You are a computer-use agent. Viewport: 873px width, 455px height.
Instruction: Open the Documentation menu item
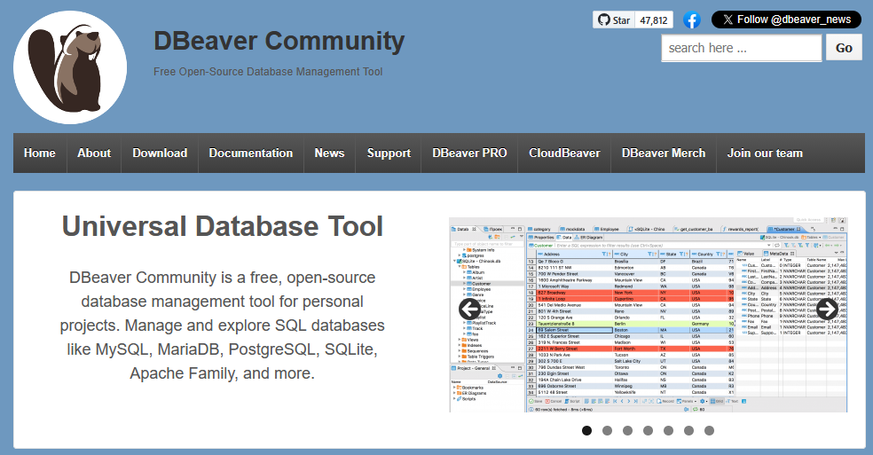click(250, 153)
